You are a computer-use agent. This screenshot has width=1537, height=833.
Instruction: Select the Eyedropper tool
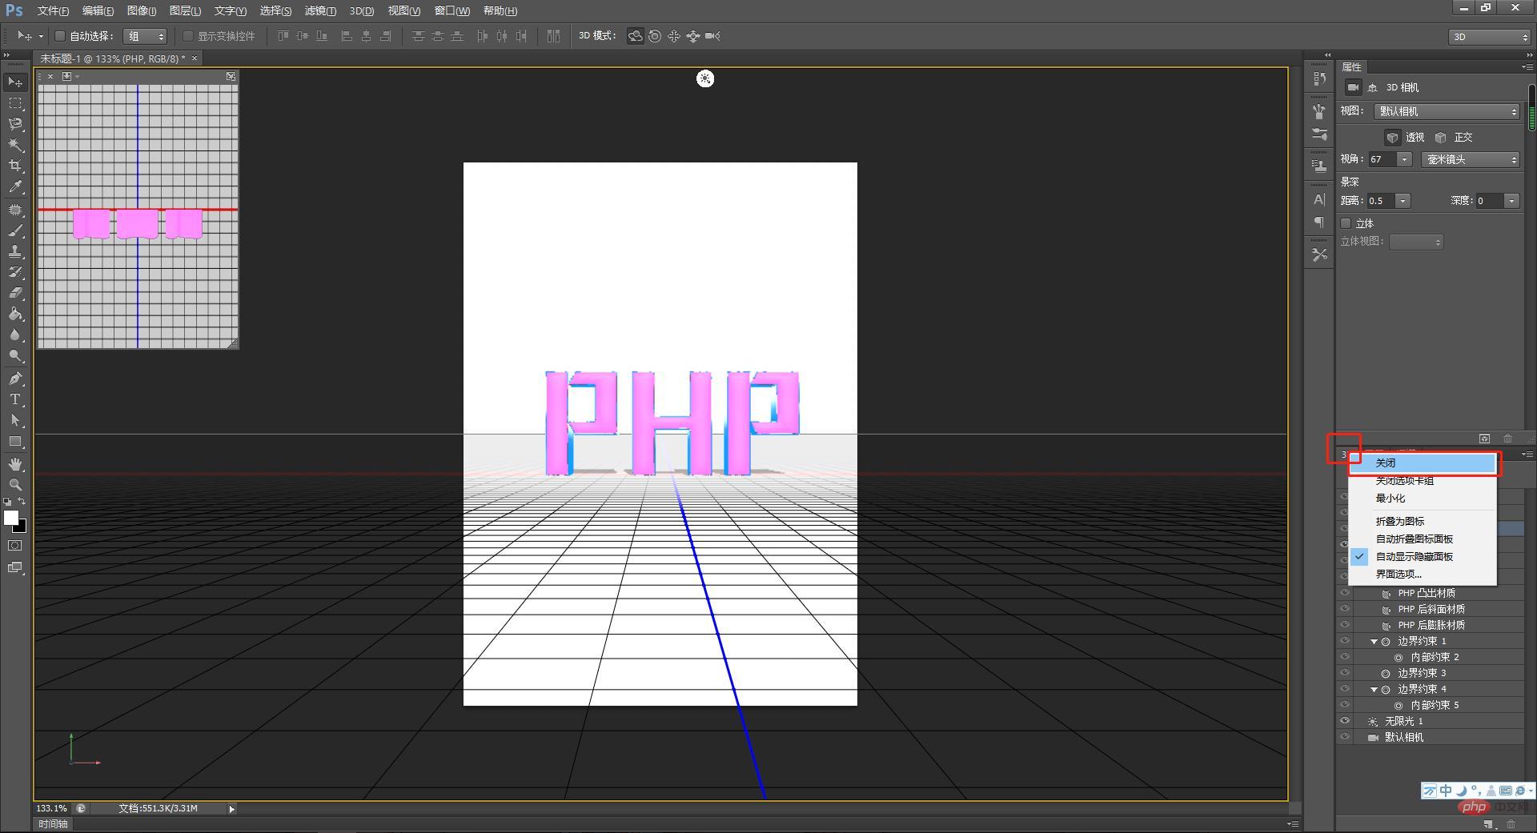tap(15, 186)
